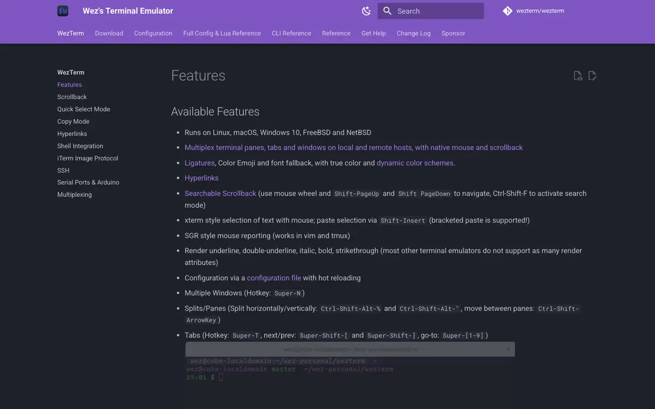
Task: Edit this page pencil icon
Action: pyautogui.click(x=592, y=76)
